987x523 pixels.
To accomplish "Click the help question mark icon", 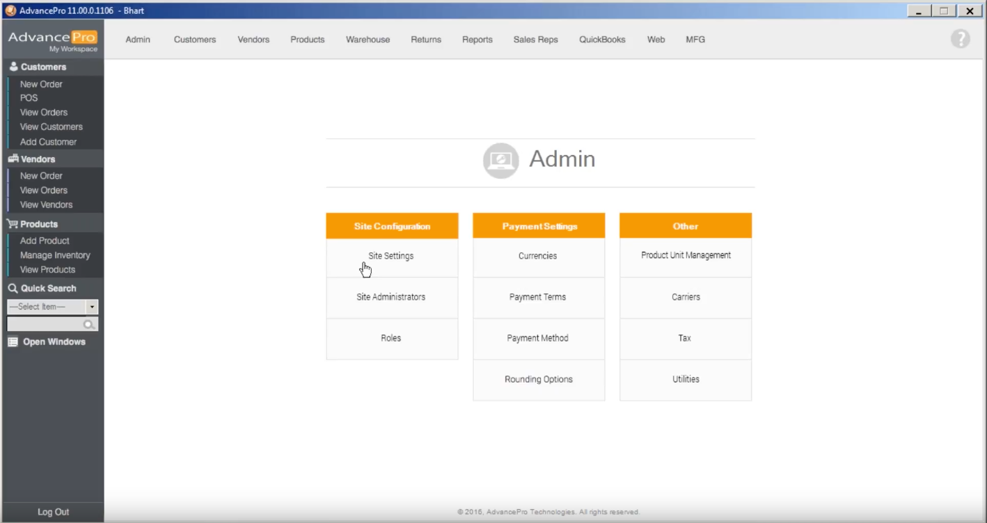I will [x=960, y=39].
